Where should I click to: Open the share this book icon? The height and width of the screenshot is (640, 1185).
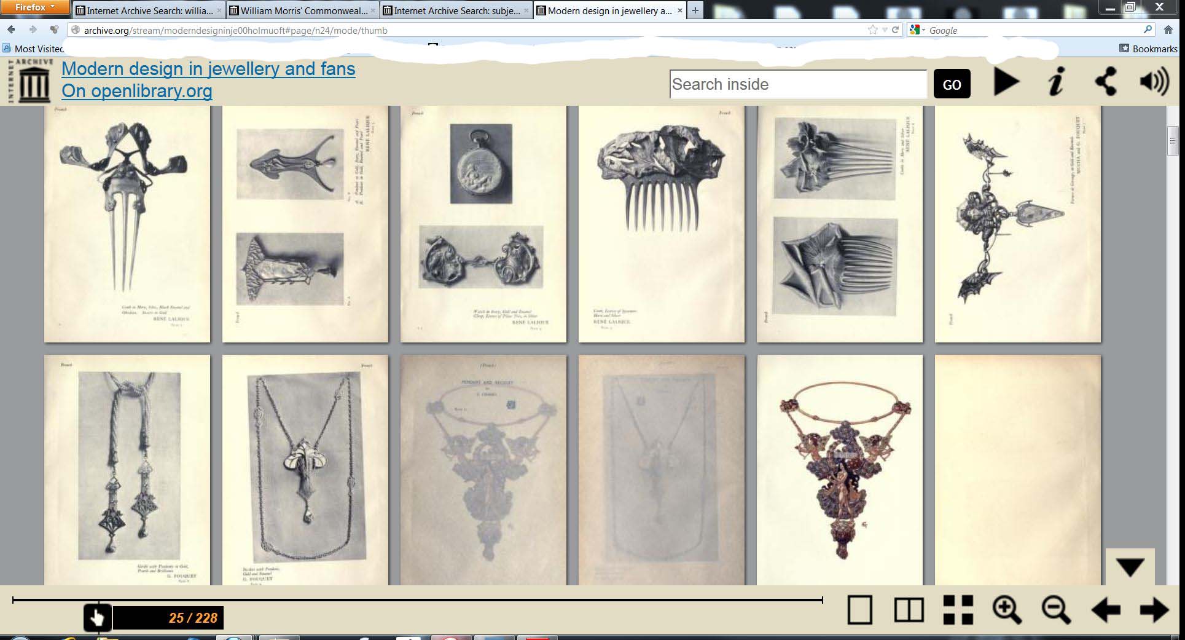(x=1106, y=82)
